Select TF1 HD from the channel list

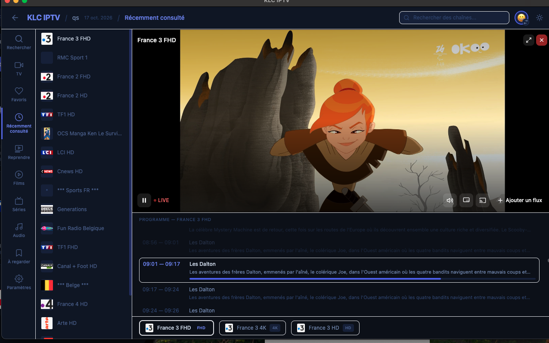point(66,115)
